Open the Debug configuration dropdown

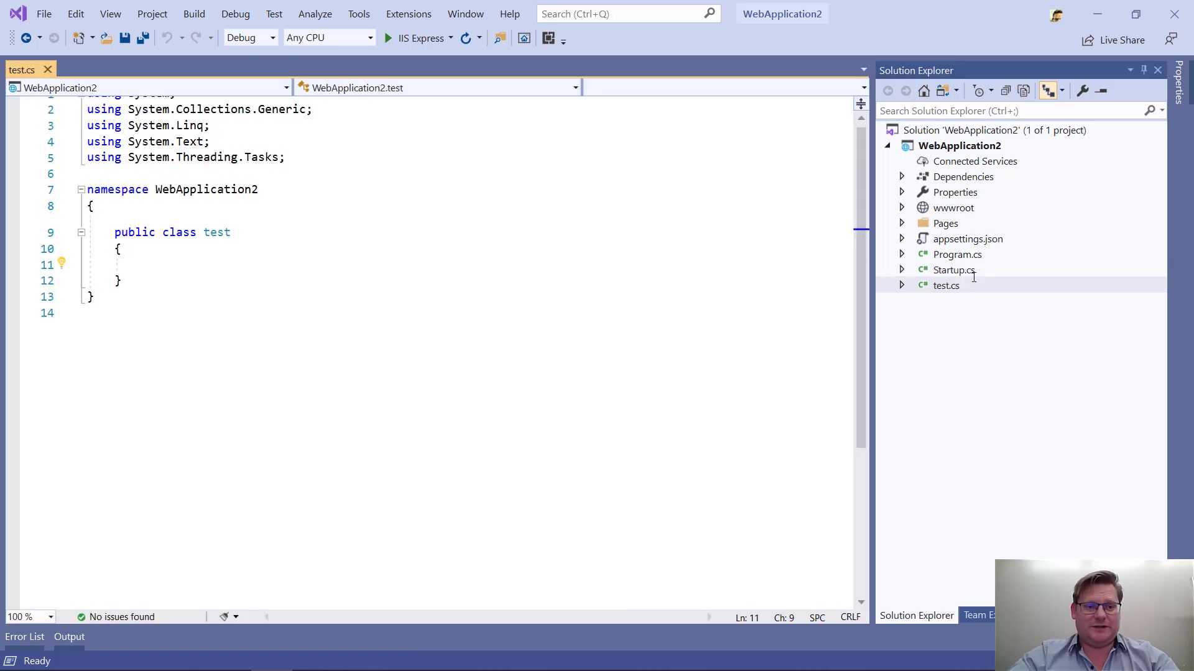tap(251, 38)
